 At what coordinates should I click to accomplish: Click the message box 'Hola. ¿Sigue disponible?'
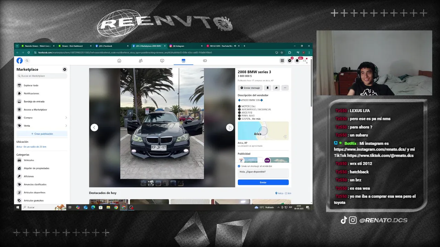coord(263,173)
